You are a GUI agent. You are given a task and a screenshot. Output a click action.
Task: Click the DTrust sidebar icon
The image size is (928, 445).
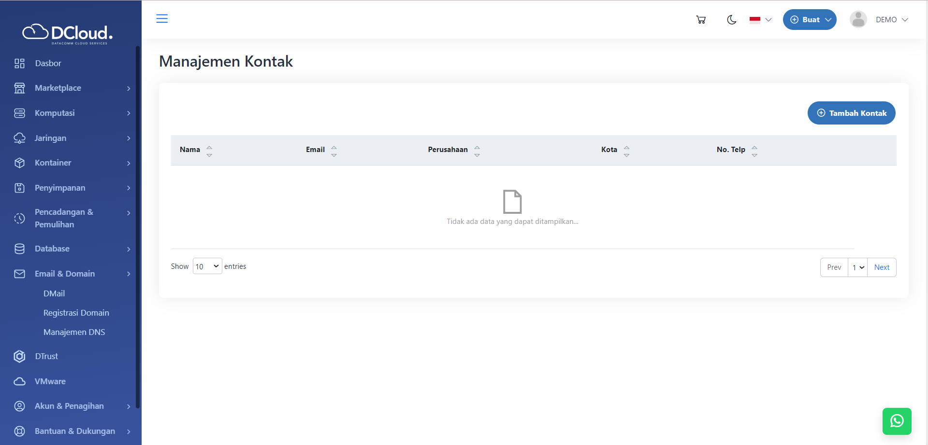[19, 356]
